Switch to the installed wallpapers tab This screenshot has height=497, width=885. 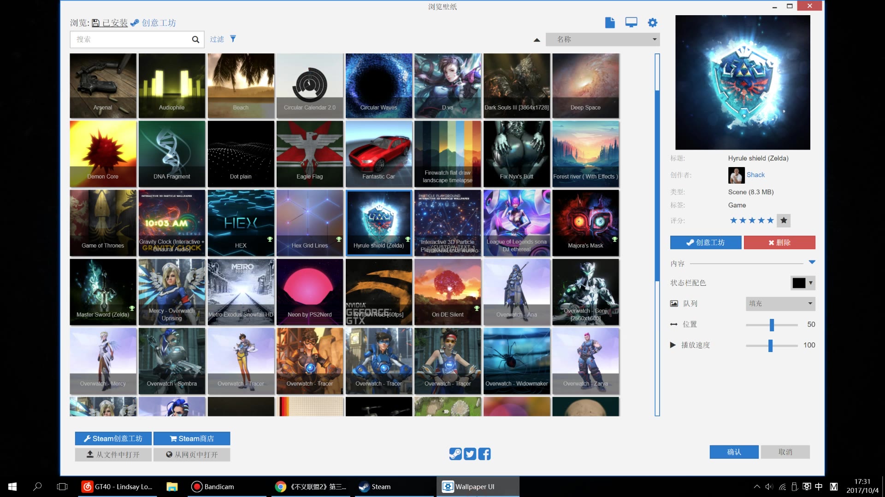[110, 23]
